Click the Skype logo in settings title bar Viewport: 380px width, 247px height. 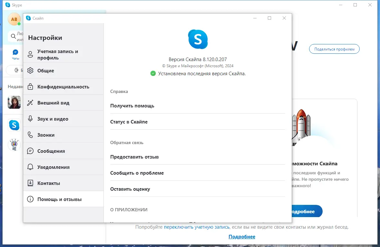[x=28, y=18]
